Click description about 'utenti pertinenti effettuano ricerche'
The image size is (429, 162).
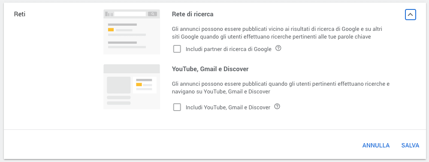click(281, 88)
